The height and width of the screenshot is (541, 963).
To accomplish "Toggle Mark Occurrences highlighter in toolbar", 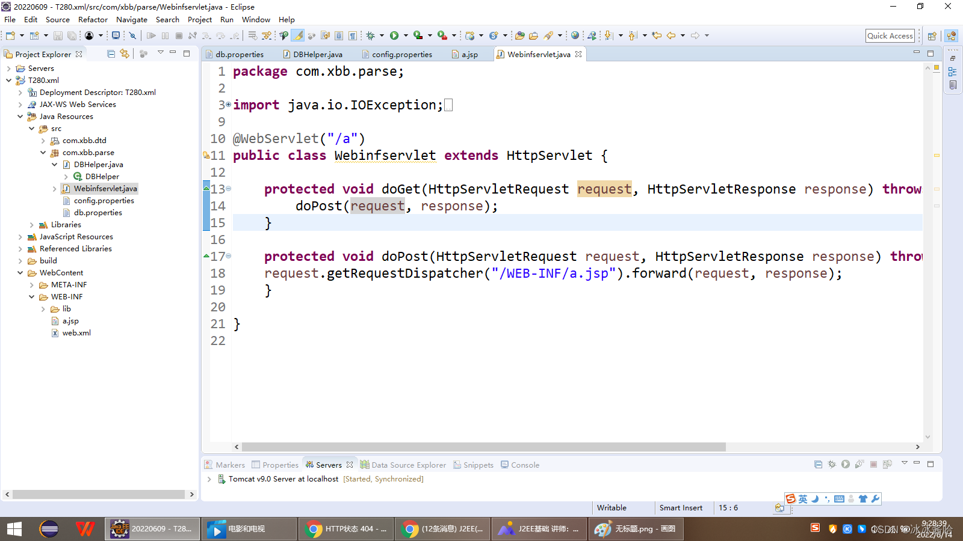I will point(298,35).
